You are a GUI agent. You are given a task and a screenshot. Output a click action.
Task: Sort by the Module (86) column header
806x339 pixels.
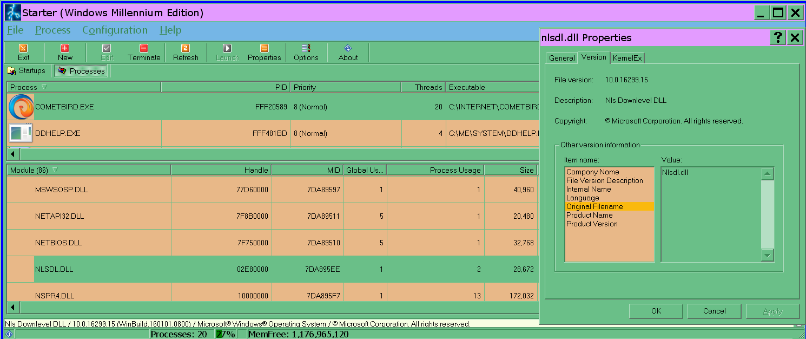click(x=89, y=170)
